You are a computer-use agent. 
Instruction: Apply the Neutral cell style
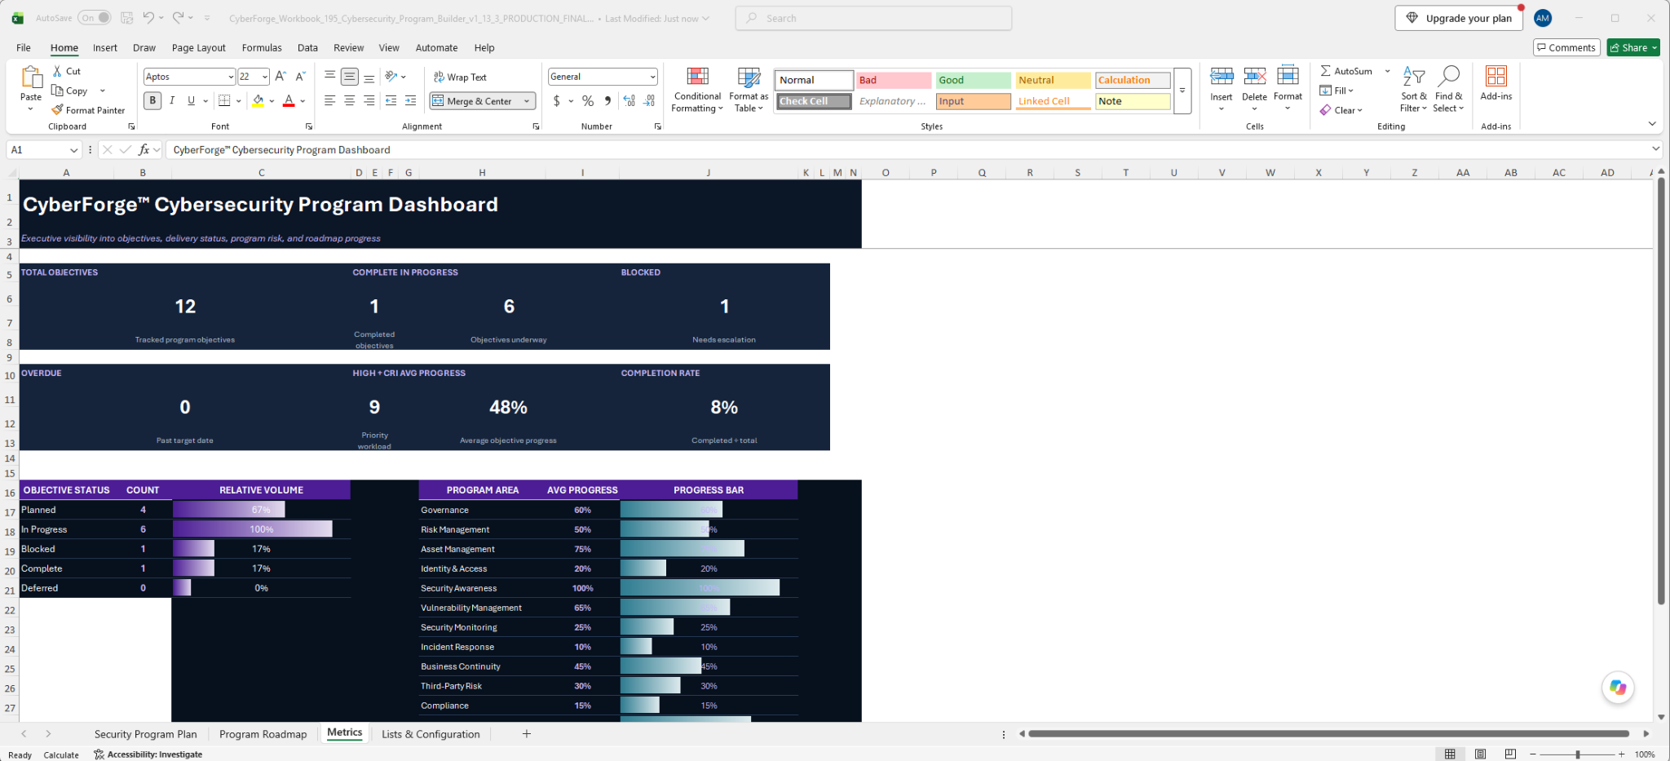(x=1053, y=80)
